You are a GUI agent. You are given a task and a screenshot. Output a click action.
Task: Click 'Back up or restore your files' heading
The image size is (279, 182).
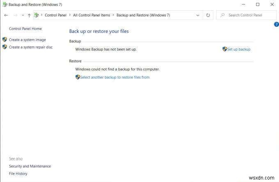99,31
